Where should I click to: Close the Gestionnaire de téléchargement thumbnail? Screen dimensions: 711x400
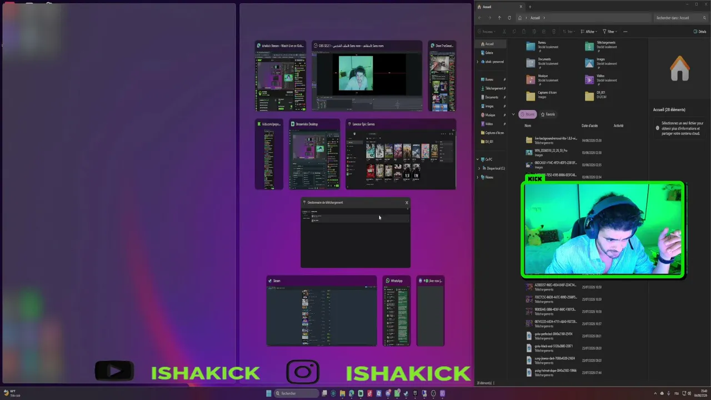tap(407, 203)
